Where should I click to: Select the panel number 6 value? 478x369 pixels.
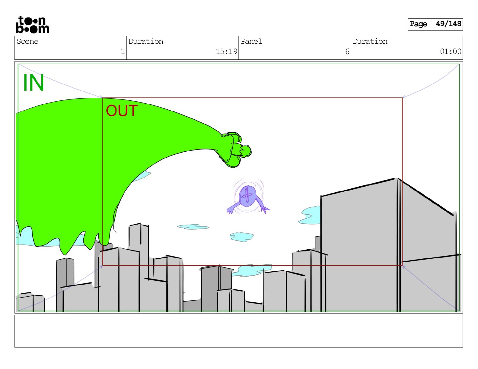(347, 52)
